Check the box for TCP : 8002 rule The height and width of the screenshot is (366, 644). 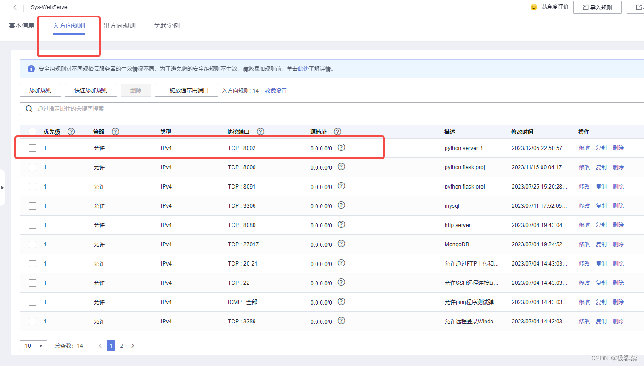[x=33, y=148]
